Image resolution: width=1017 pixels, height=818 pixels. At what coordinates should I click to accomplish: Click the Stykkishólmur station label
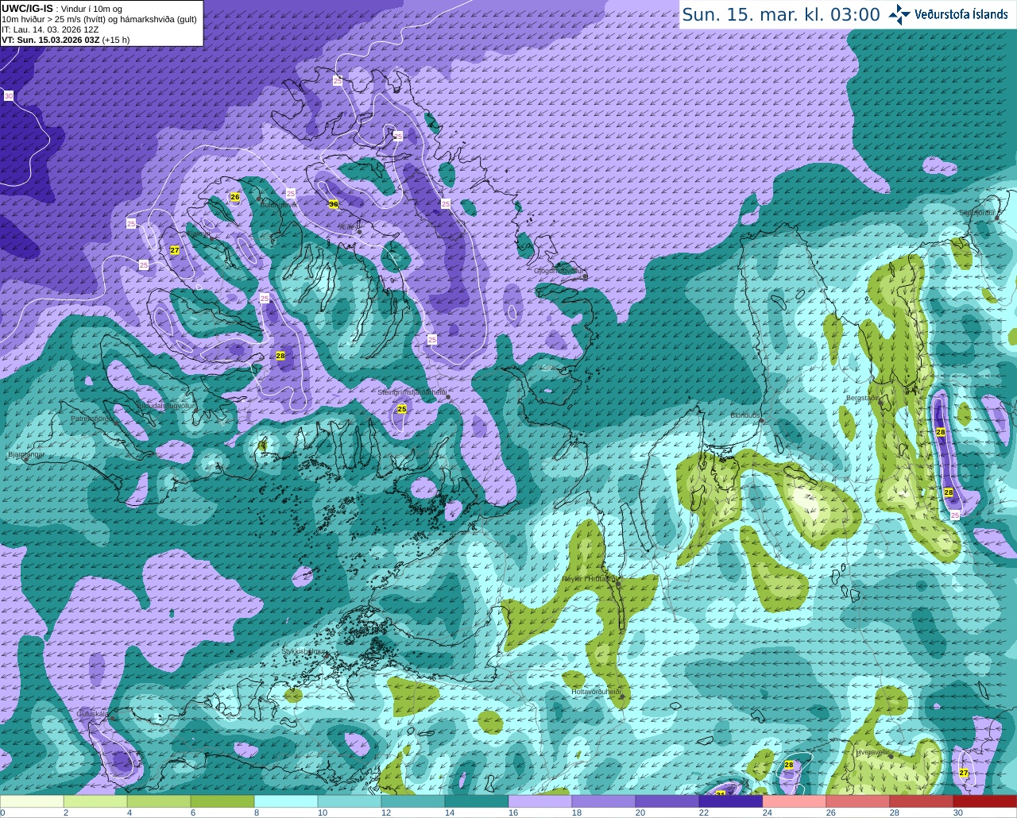(304, 651)
